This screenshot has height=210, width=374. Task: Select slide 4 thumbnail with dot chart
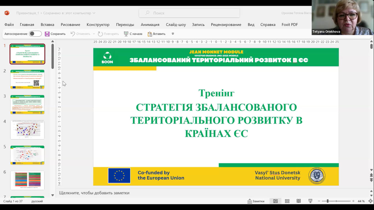[27, 130]
